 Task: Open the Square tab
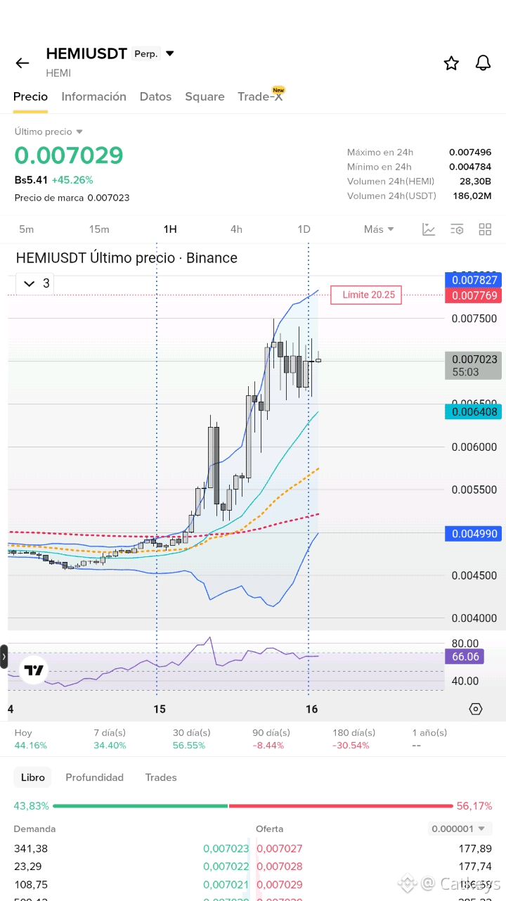tap(205, 96)
